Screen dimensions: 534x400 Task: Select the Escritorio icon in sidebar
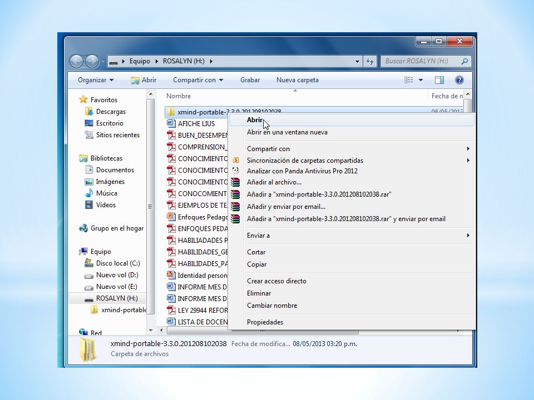89,123
